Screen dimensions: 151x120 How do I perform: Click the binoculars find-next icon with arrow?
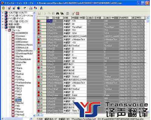tap(62, 13)
